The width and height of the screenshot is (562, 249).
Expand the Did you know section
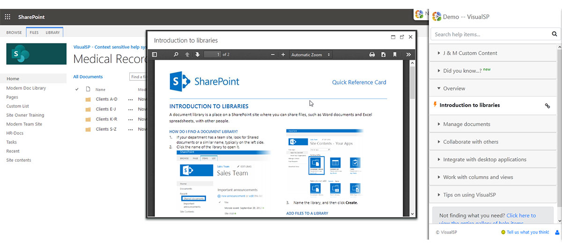tap(493, 71)
